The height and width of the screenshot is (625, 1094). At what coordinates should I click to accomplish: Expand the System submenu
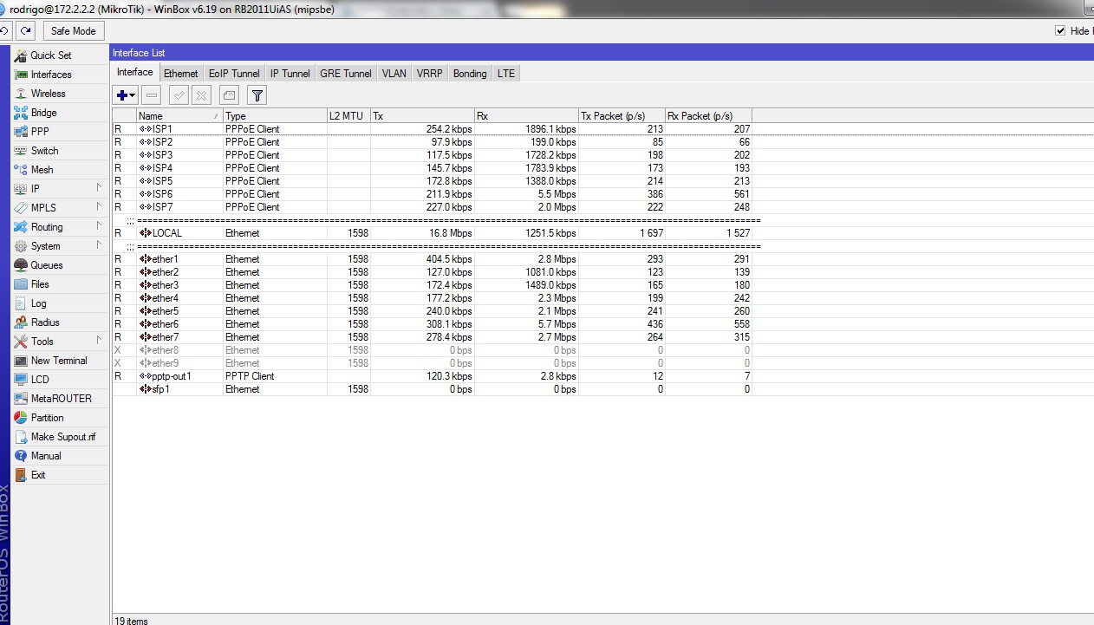pyautogui.click(x=59, y=246)
